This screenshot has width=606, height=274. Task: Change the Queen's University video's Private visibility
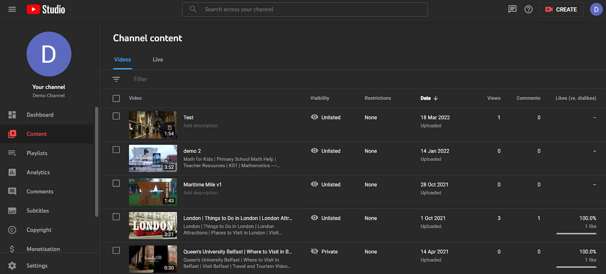point(324,252)
